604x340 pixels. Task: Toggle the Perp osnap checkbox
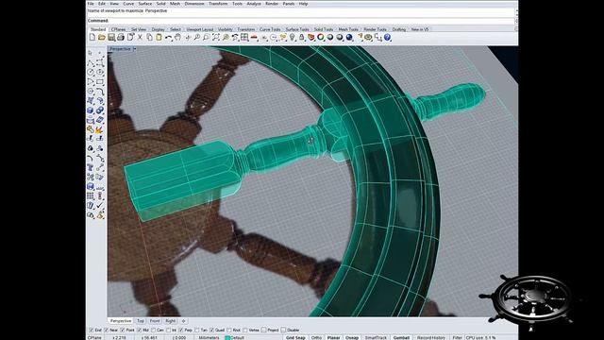[181, 331]
